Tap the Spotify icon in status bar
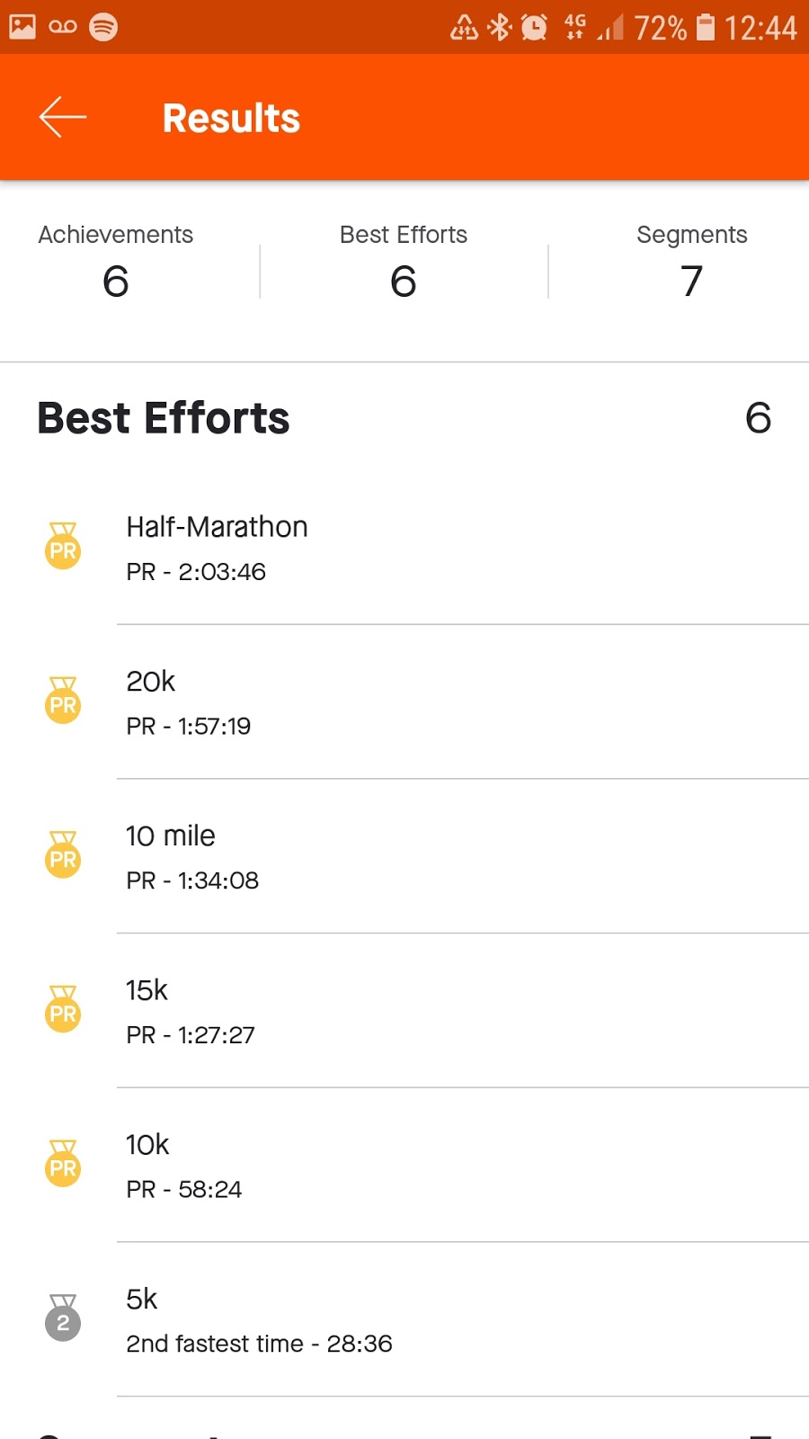 click(103, 27)
